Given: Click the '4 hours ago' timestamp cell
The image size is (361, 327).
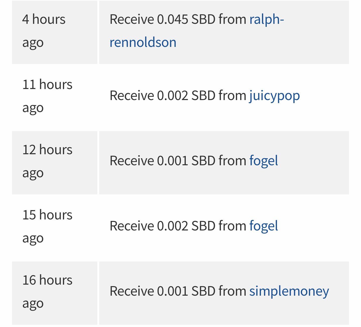Looking at the screenshot, I should 55,32.
